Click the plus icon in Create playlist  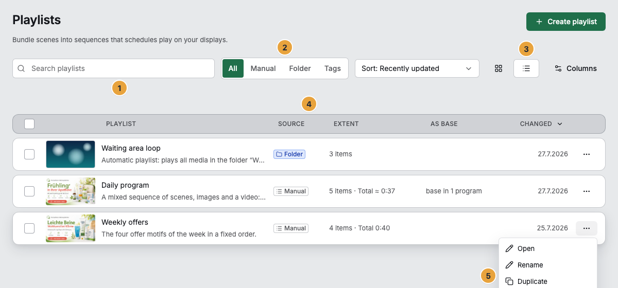click(x=539, y=22)
